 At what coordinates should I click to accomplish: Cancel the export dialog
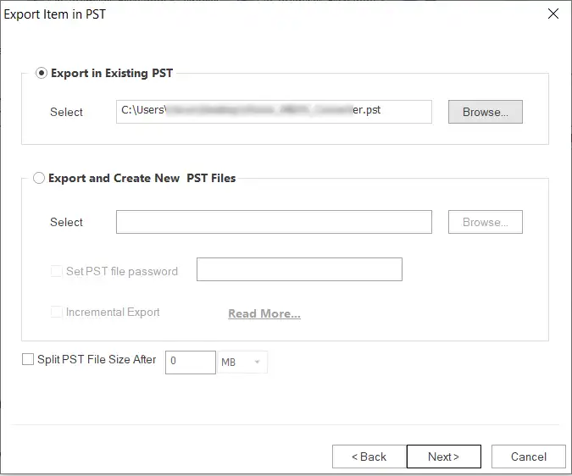[529, 457]
